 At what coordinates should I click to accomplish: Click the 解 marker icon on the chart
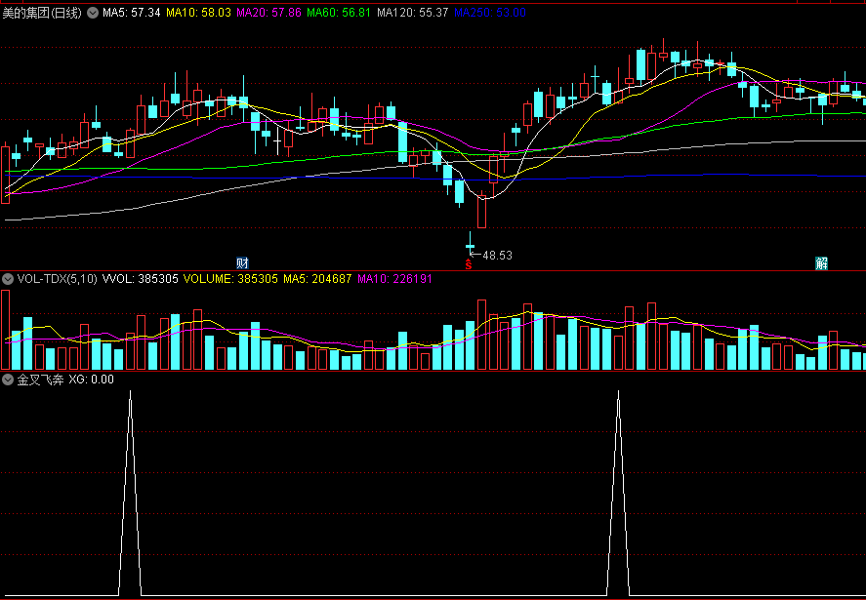click(822, 263)
